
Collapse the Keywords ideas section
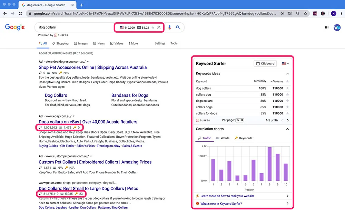click(287, 73)
